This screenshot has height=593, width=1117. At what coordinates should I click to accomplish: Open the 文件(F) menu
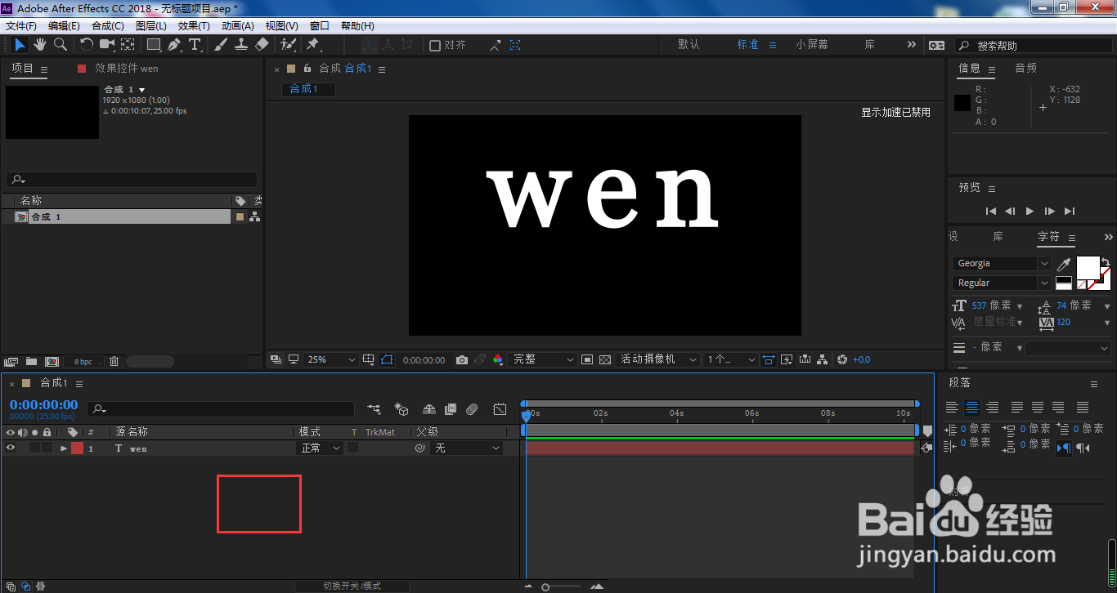pos(20,26)
